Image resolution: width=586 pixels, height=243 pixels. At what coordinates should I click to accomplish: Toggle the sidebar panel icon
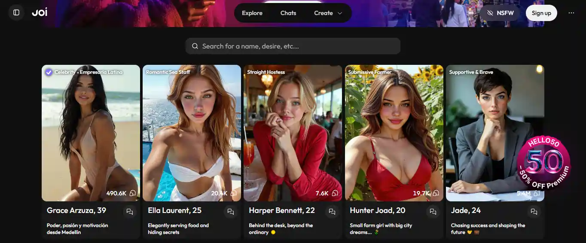16,13
